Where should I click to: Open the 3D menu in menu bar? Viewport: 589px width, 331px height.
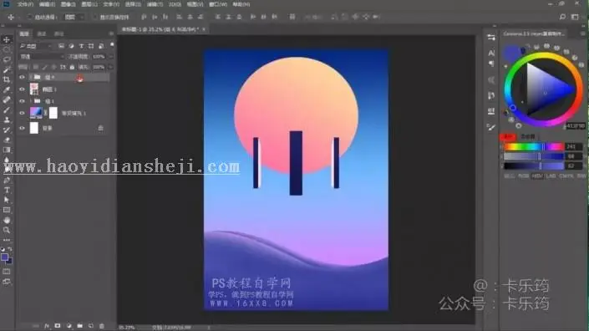pyautogui.click(x=175, y=4)
